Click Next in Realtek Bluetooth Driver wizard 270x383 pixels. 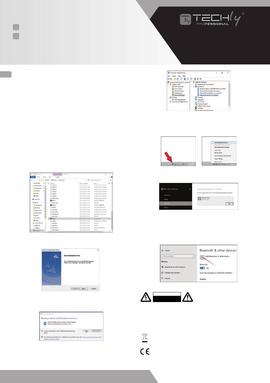[84, 288]
